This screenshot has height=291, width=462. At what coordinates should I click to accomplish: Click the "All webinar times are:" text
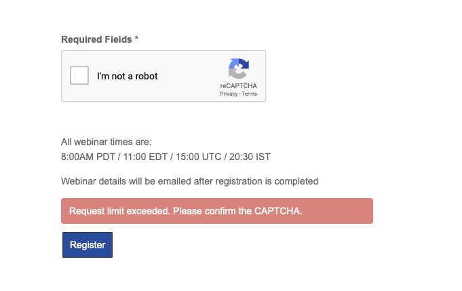[x=107, y=142]
